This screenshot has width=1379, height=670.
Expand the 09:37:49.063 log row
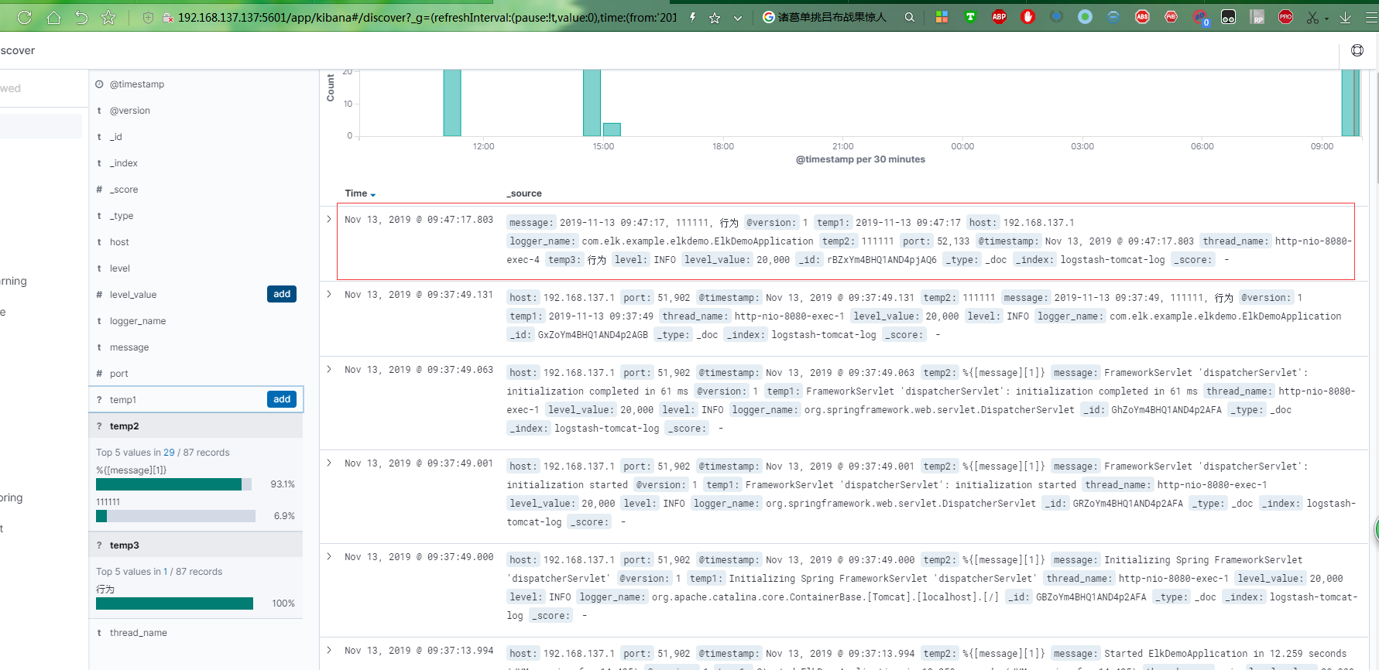click(x=329, y=370)
